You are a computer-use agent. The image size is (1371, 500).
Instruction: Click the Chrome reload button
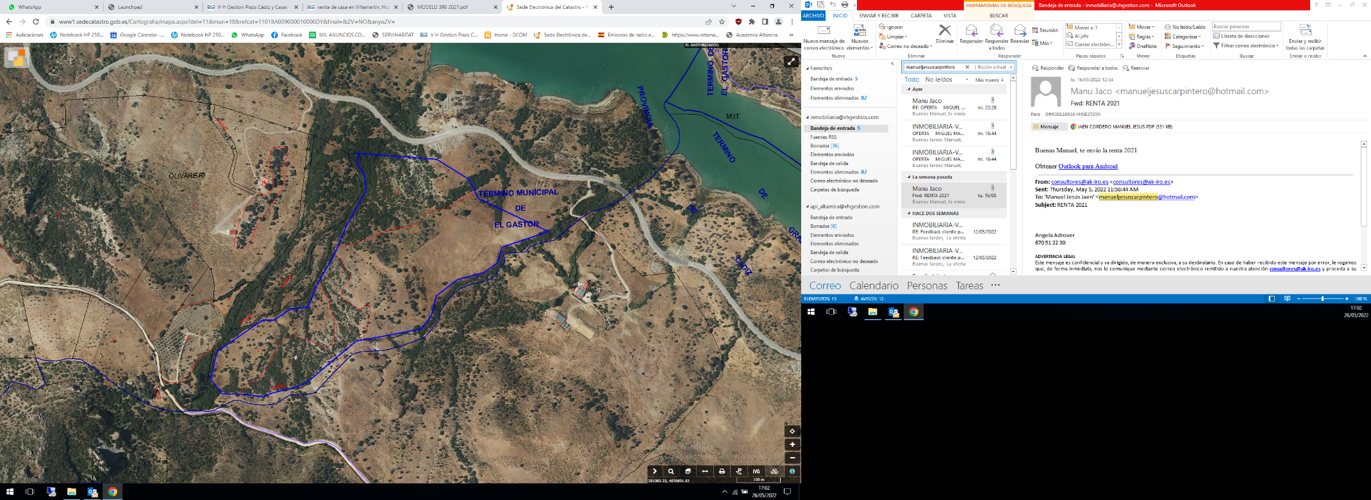[35, 22]
